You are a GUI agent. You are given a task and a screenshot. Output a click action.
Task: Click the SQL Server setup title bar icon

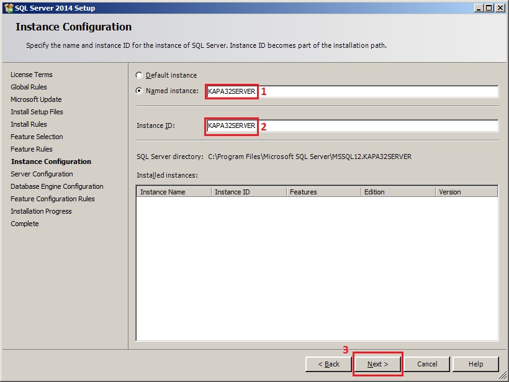tap(9, 8)
